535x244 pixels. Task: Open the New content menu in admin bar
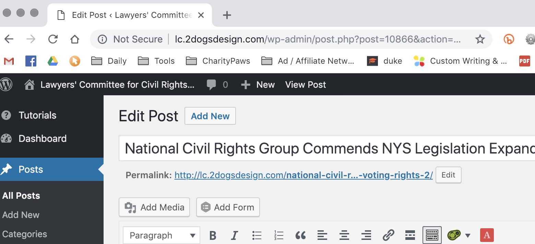pyautogui.click(x=258, y=85)
